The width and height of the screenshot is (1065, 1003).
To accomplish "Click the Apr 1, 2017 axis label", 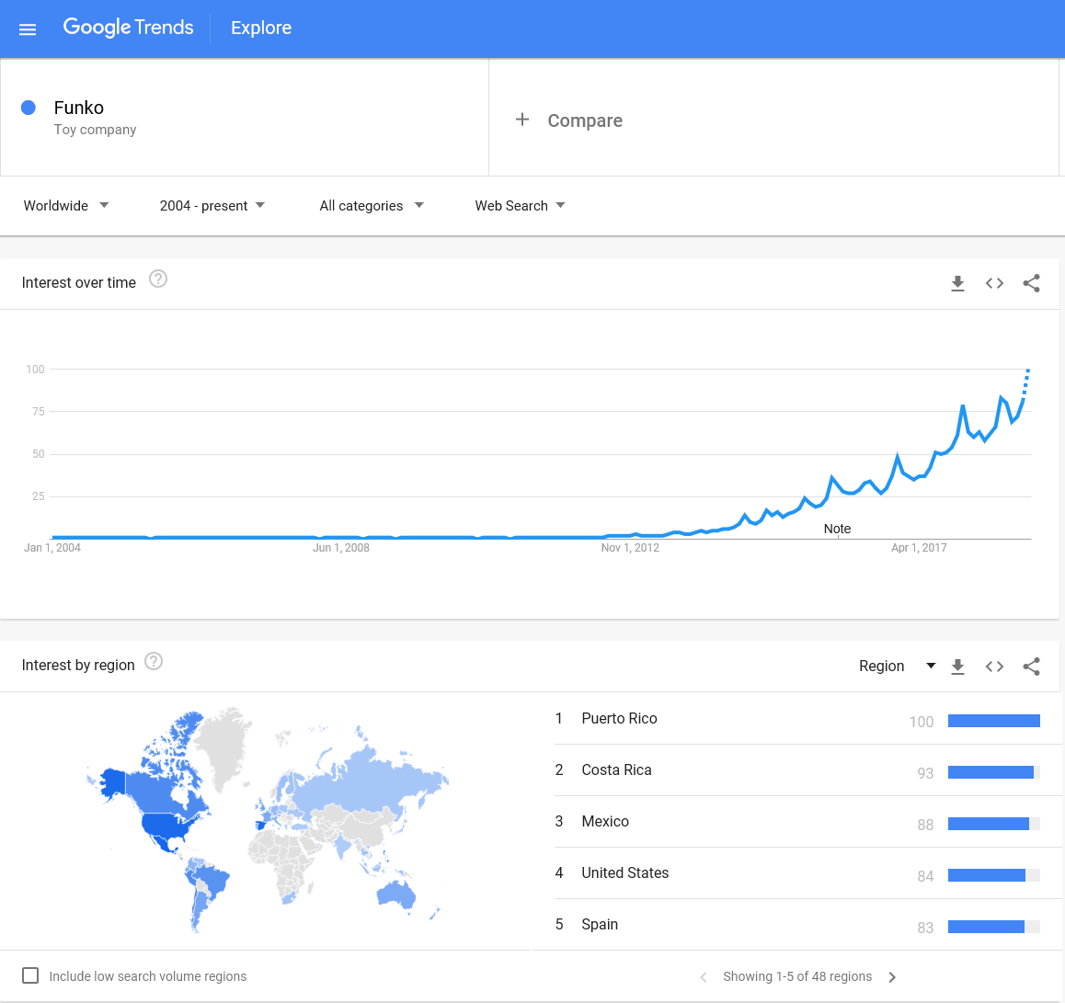I will click(918, 547).
